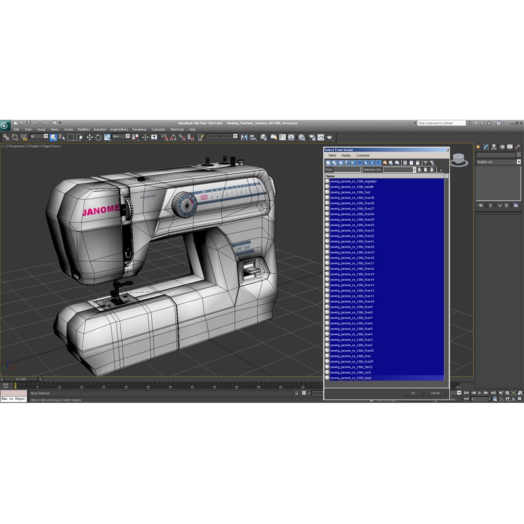Image resolution: width=524 pixels, height=524 pixels.
Task: Select sewing_janome_re_1306_cord in list
Action: pyautogui.click(x=385, y=372)
